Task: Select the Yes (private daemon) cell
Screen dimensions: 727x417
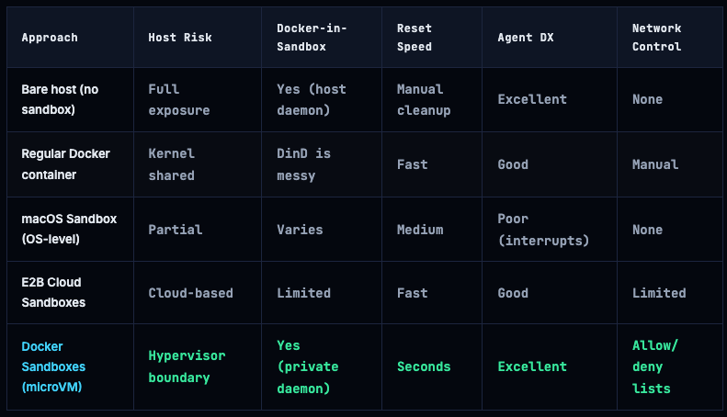Action: (x=308, y=366)
